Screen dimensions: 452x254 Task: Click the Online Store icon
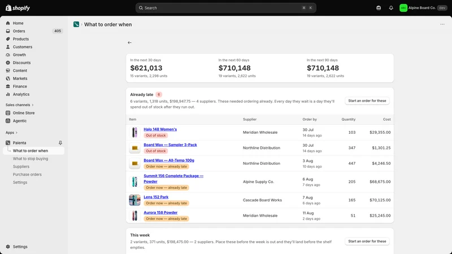coord(8,113)
